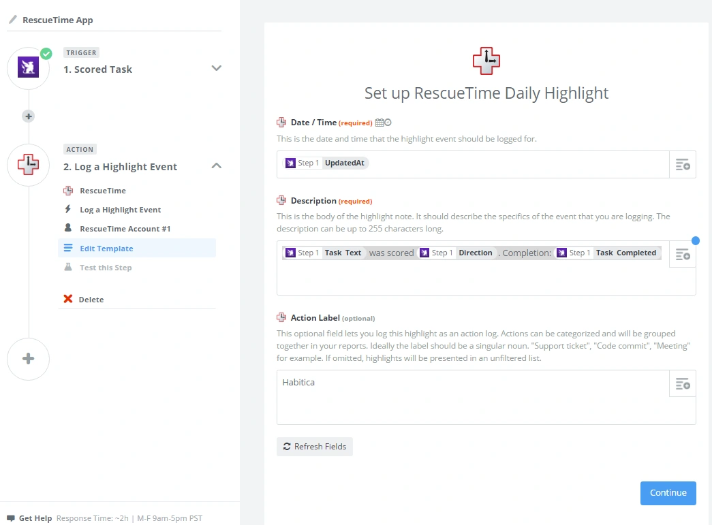The image size is (712, 525).
Task: Click the Refresh Fields button
Action: click(x=315, y=447)
